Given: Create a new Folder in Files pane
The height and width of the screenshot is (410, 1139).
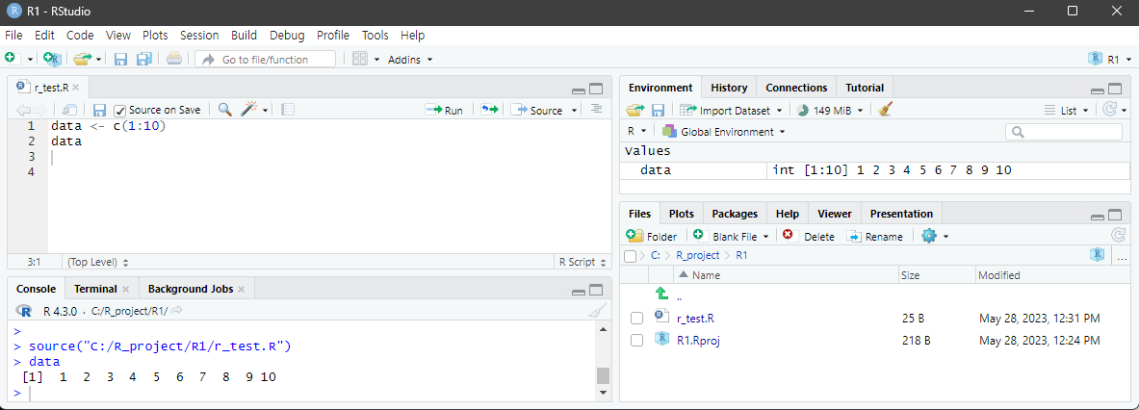Looking at the screenshot, I should pyautogui.click(x=652, y=237).
